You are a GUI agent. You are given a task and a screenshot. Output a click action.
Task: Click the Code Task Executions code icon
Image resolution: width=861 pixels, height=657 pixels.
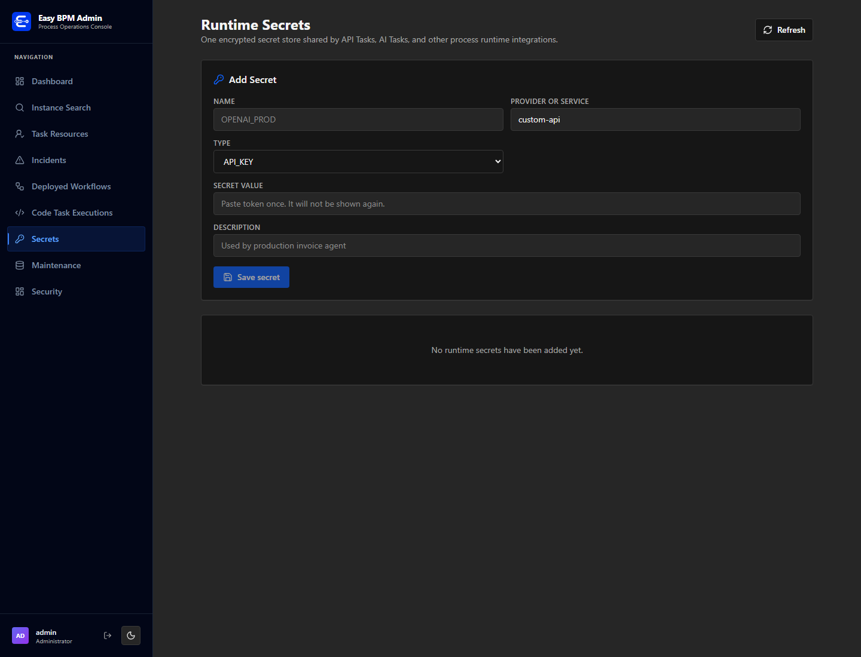(x=20, y=213)
